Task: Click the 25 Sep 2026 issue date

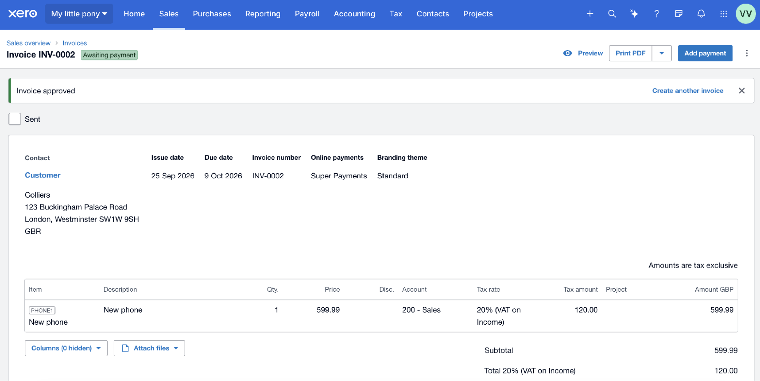Action: [x=173, y=176]
